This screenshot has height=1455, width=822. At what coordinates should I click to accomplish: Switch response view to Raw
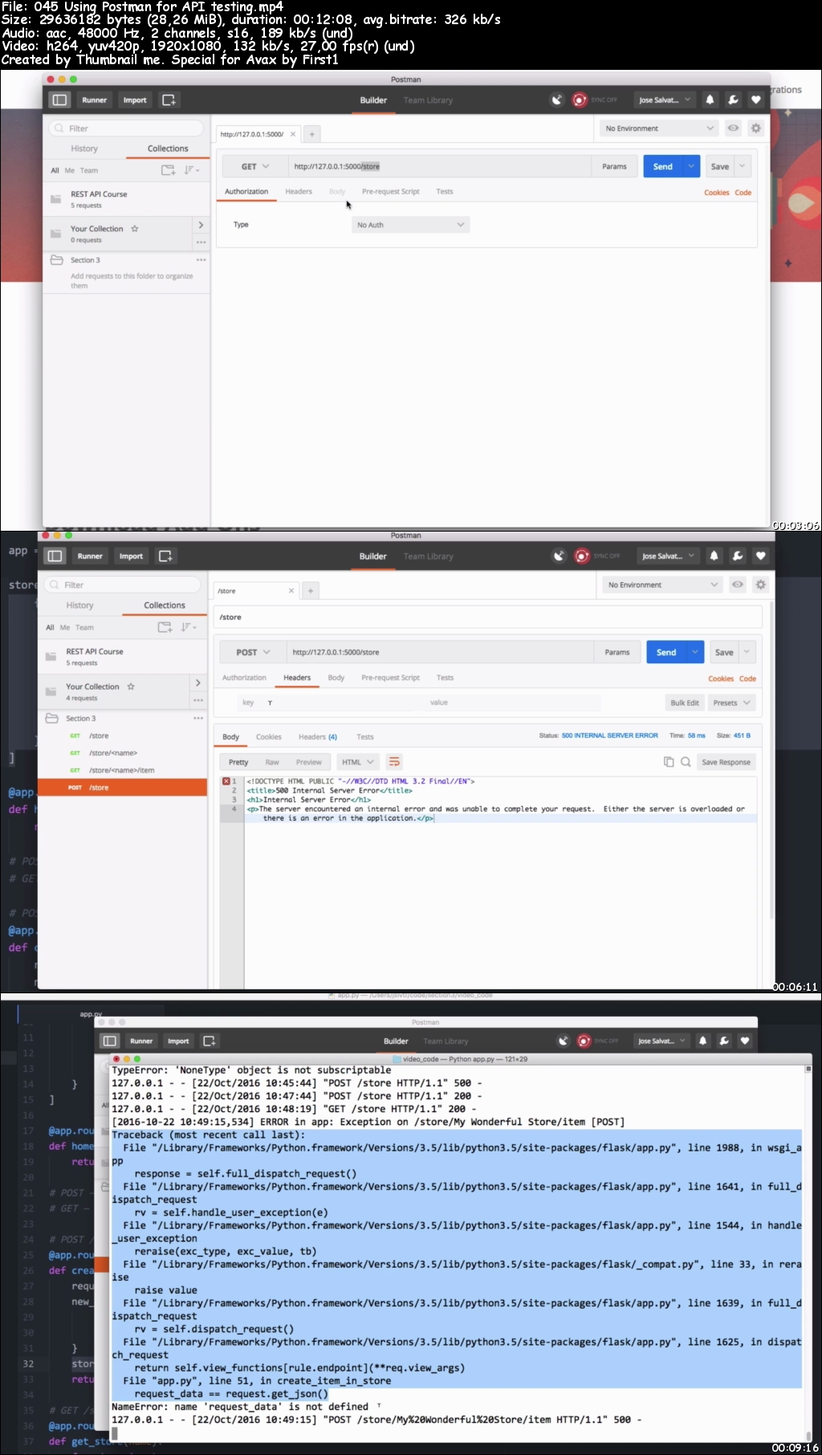click(x=272, y=762)
